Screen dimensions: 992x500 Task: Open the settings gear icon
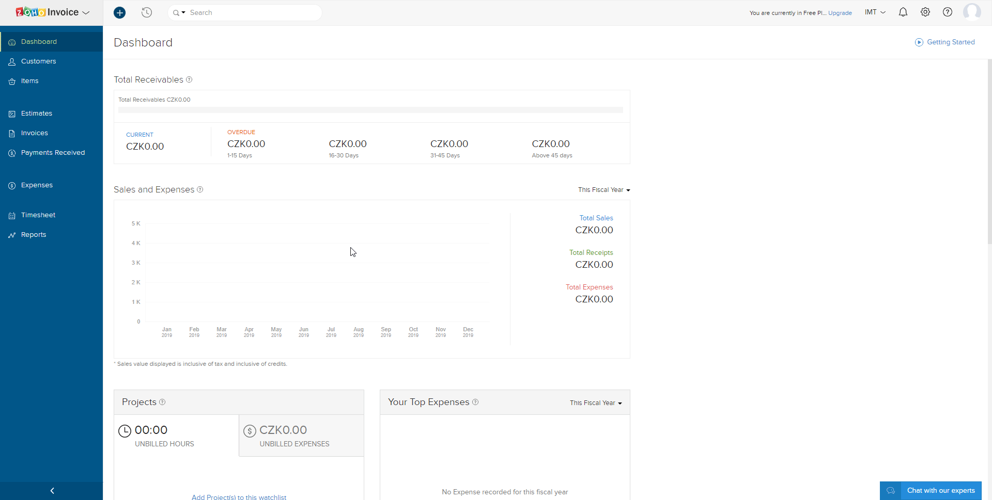coord(925,12)
